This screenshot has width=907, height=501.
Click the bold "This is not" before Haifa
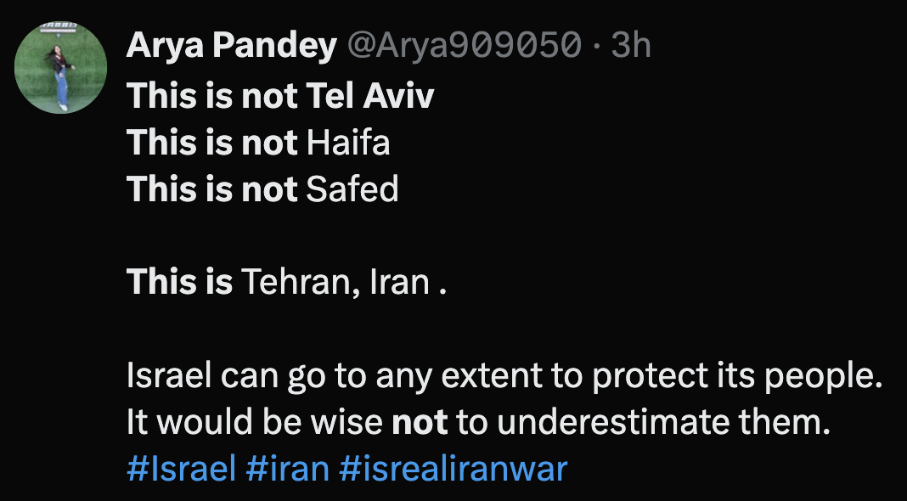pos(212,143)
